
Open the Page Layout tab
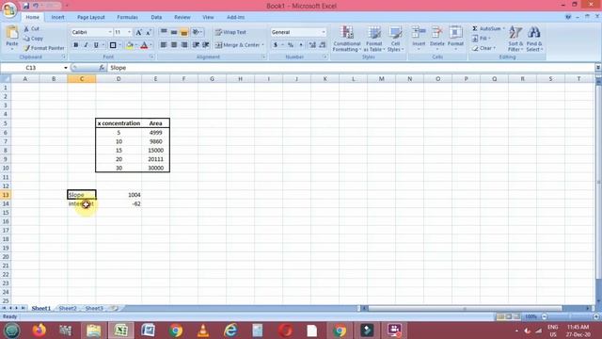click(x=91, y=17)
